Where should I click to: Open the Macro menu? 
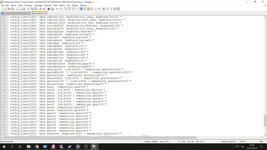tap(62, 5)
